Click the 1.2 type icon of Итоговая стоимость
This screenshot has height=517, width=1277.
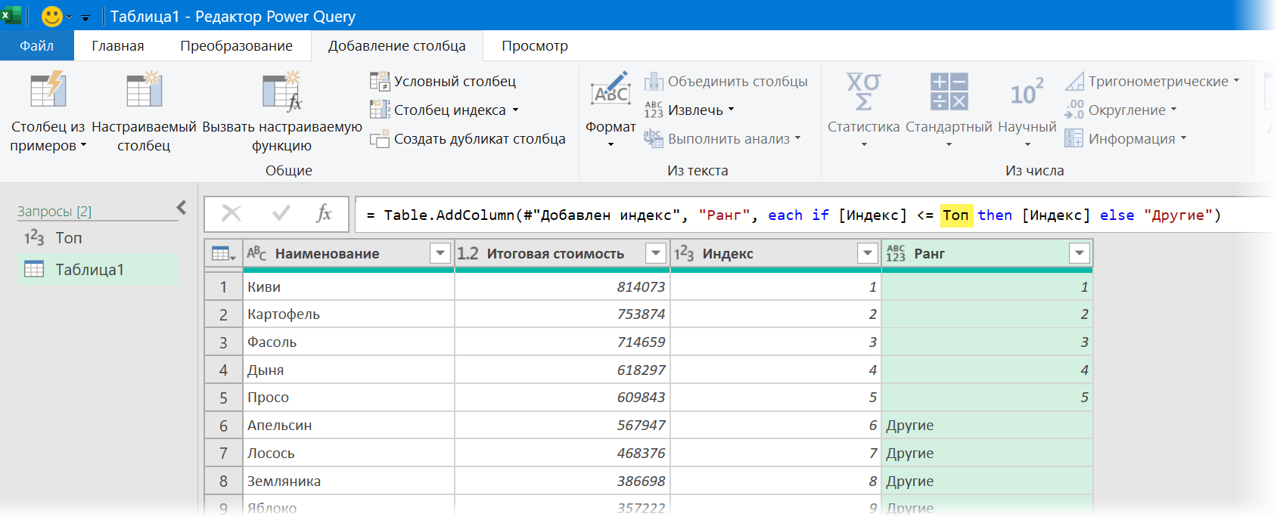(x=468, y=253)
